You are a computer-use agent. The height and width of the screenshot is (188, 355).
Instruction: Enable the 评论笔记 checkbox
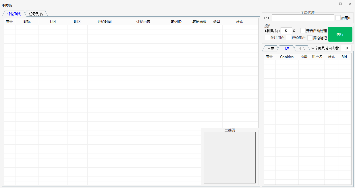[310, 38]
